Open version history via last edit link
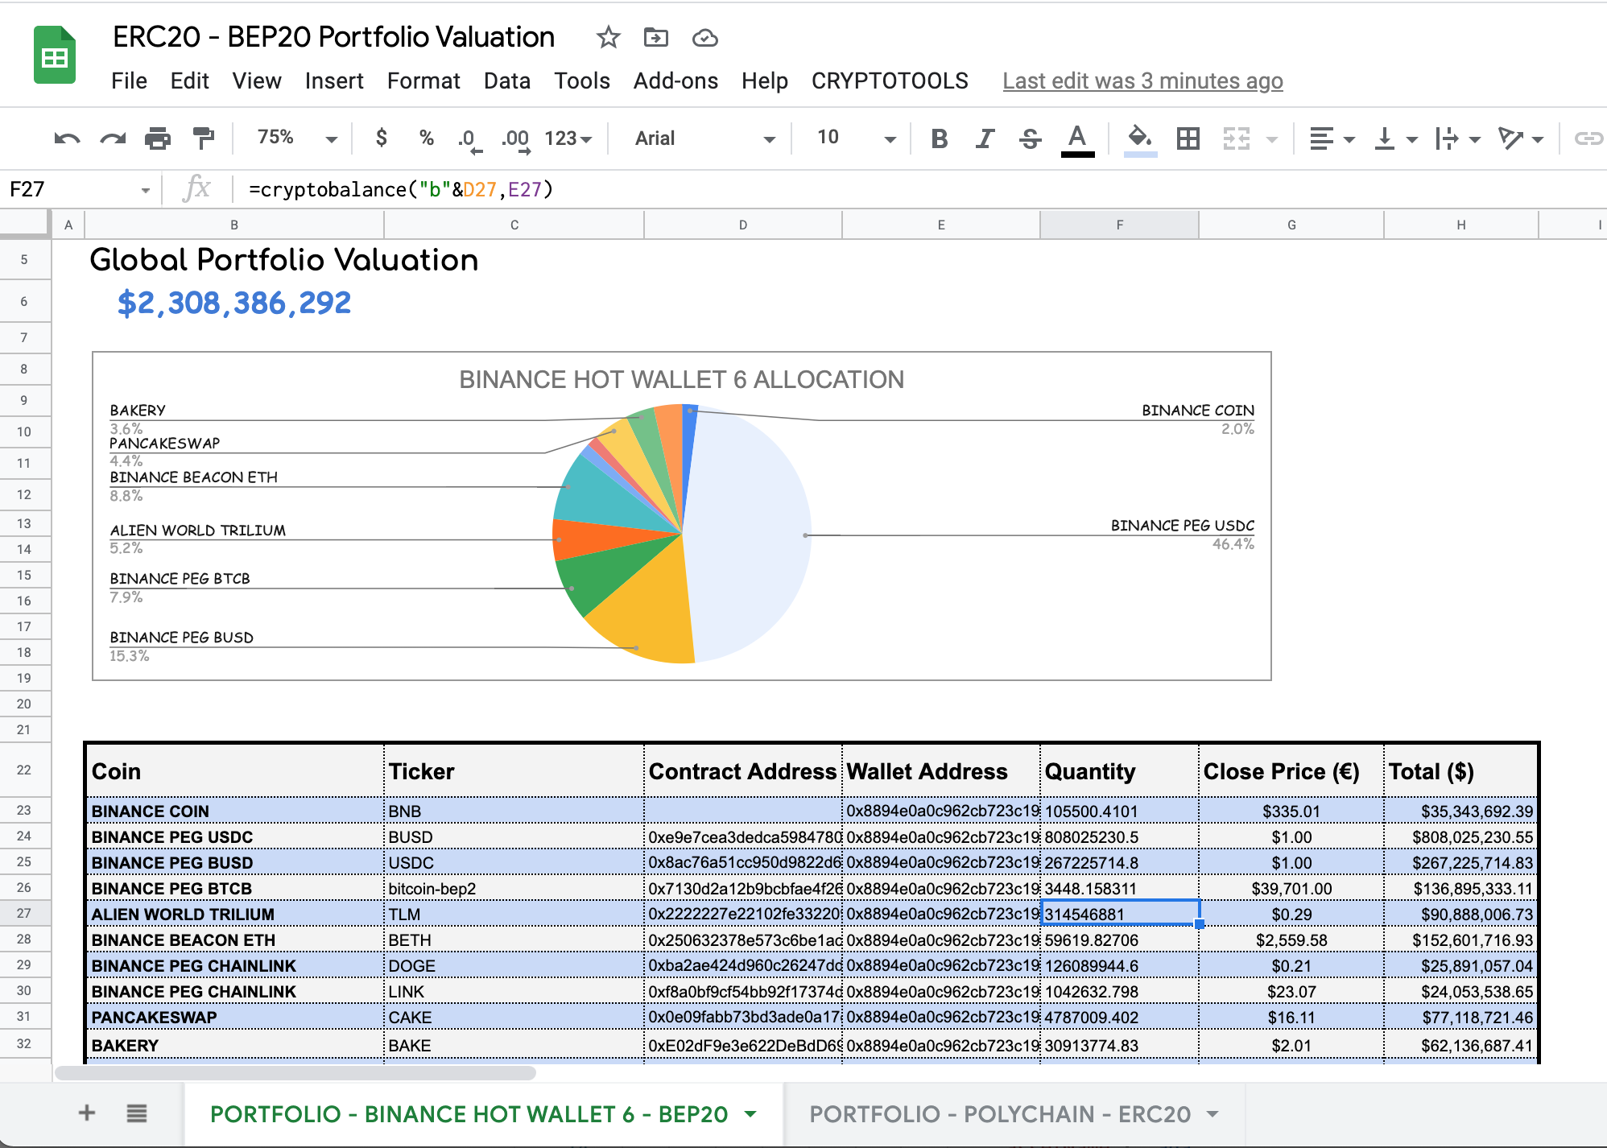Image resolution: width=1607 pixels, height=1148 pixels. (1142, 81)
